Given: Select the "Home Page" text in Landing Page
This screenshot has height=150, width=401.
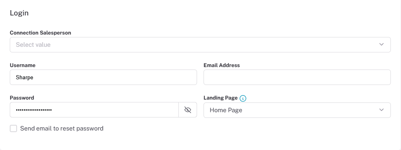Looking at the screenshot, I should pos(226,110).
